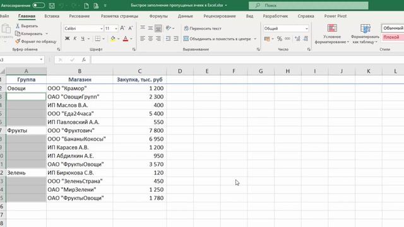
Task: Click the increase indent icon
Action: point(176,38)
